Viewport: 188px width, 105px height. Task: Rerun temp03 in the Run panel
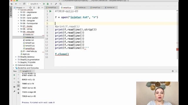point(14,75)
